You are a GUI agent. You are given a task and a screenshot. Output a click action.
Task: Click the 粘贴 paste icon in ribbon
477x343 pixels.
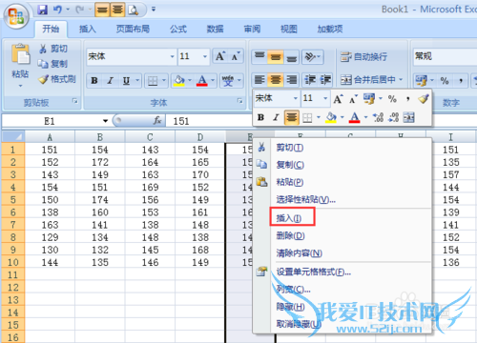[x=20, y=54]
